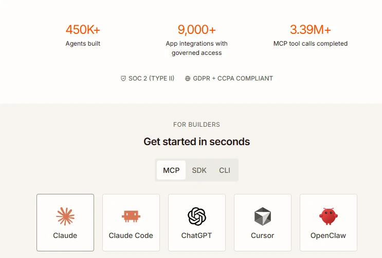Click the Claude card label
382x258 pixels.
tap(65, 235)
